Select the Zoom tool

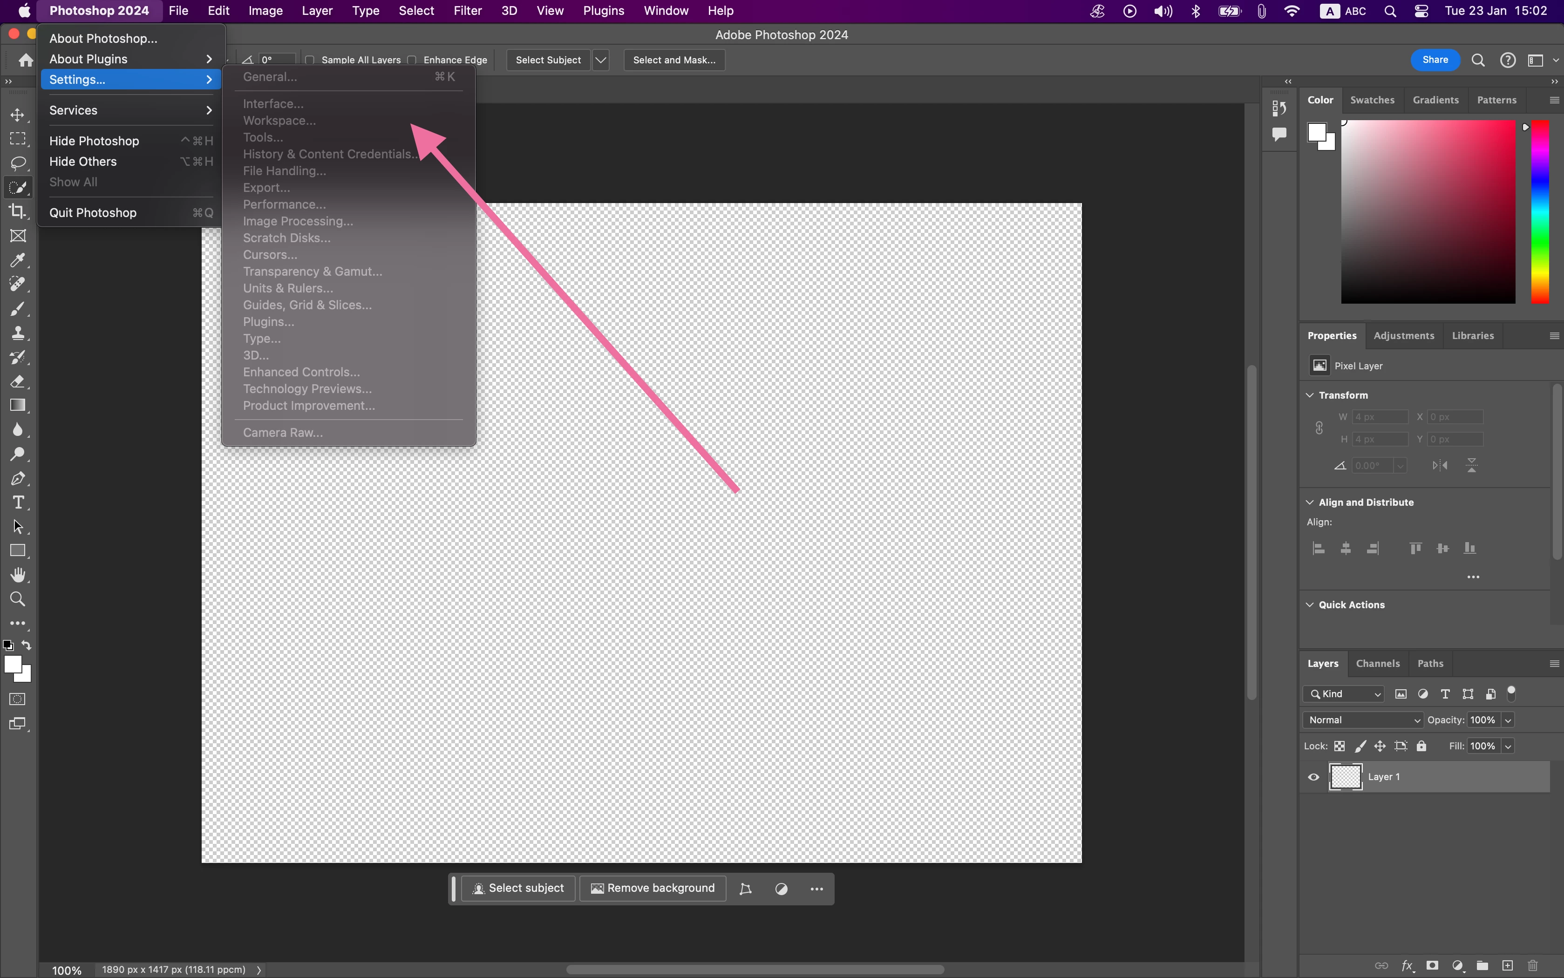tap(17, 599)
